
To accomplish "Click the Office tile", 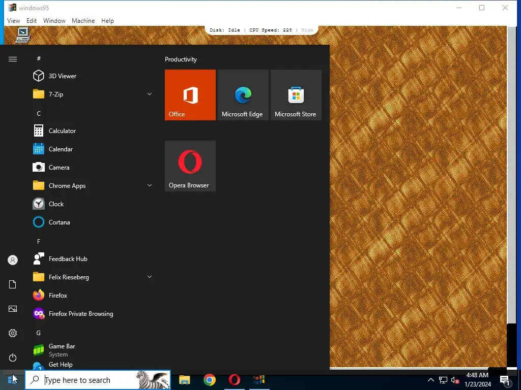I will (190, 95).
